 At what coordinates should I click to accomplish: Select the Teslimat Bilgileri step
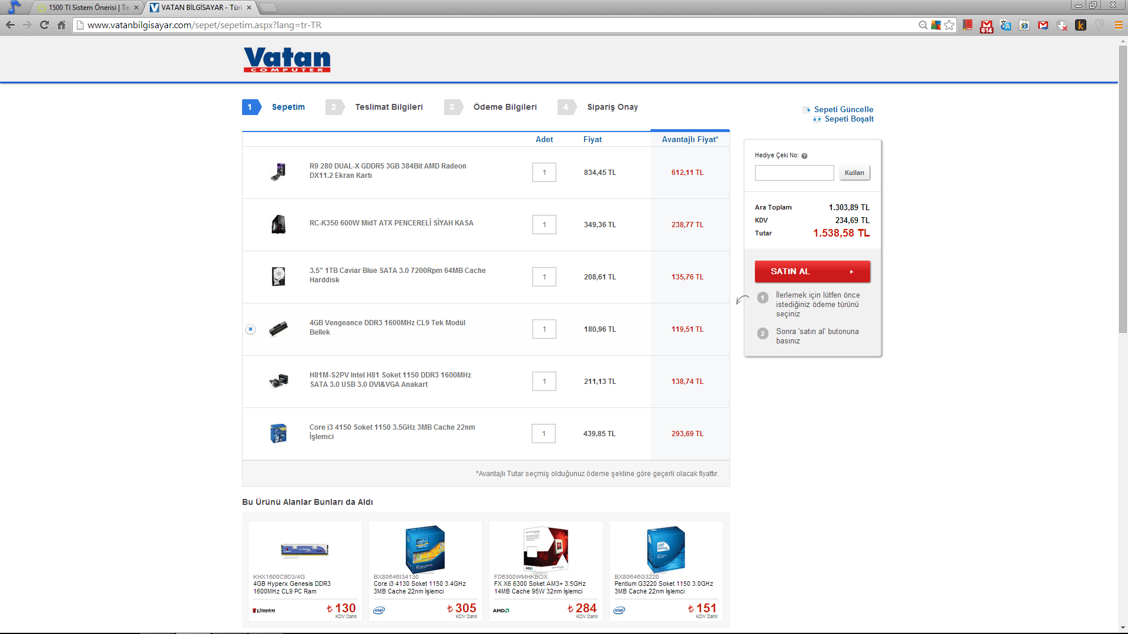coord(388,107)
